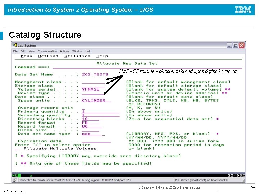
Task: Minimize the Lab System window
Action: tap(229, 45)
